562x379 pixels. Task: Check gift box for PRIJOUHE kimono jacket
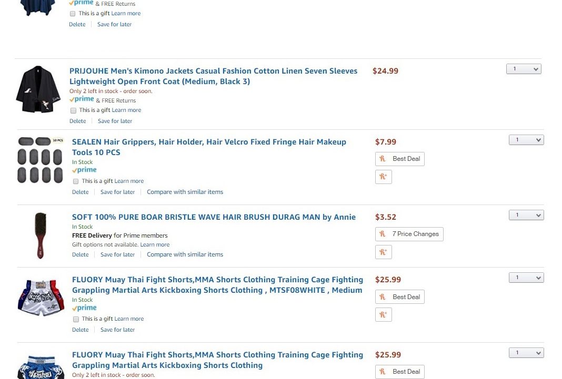coord(74,110)
